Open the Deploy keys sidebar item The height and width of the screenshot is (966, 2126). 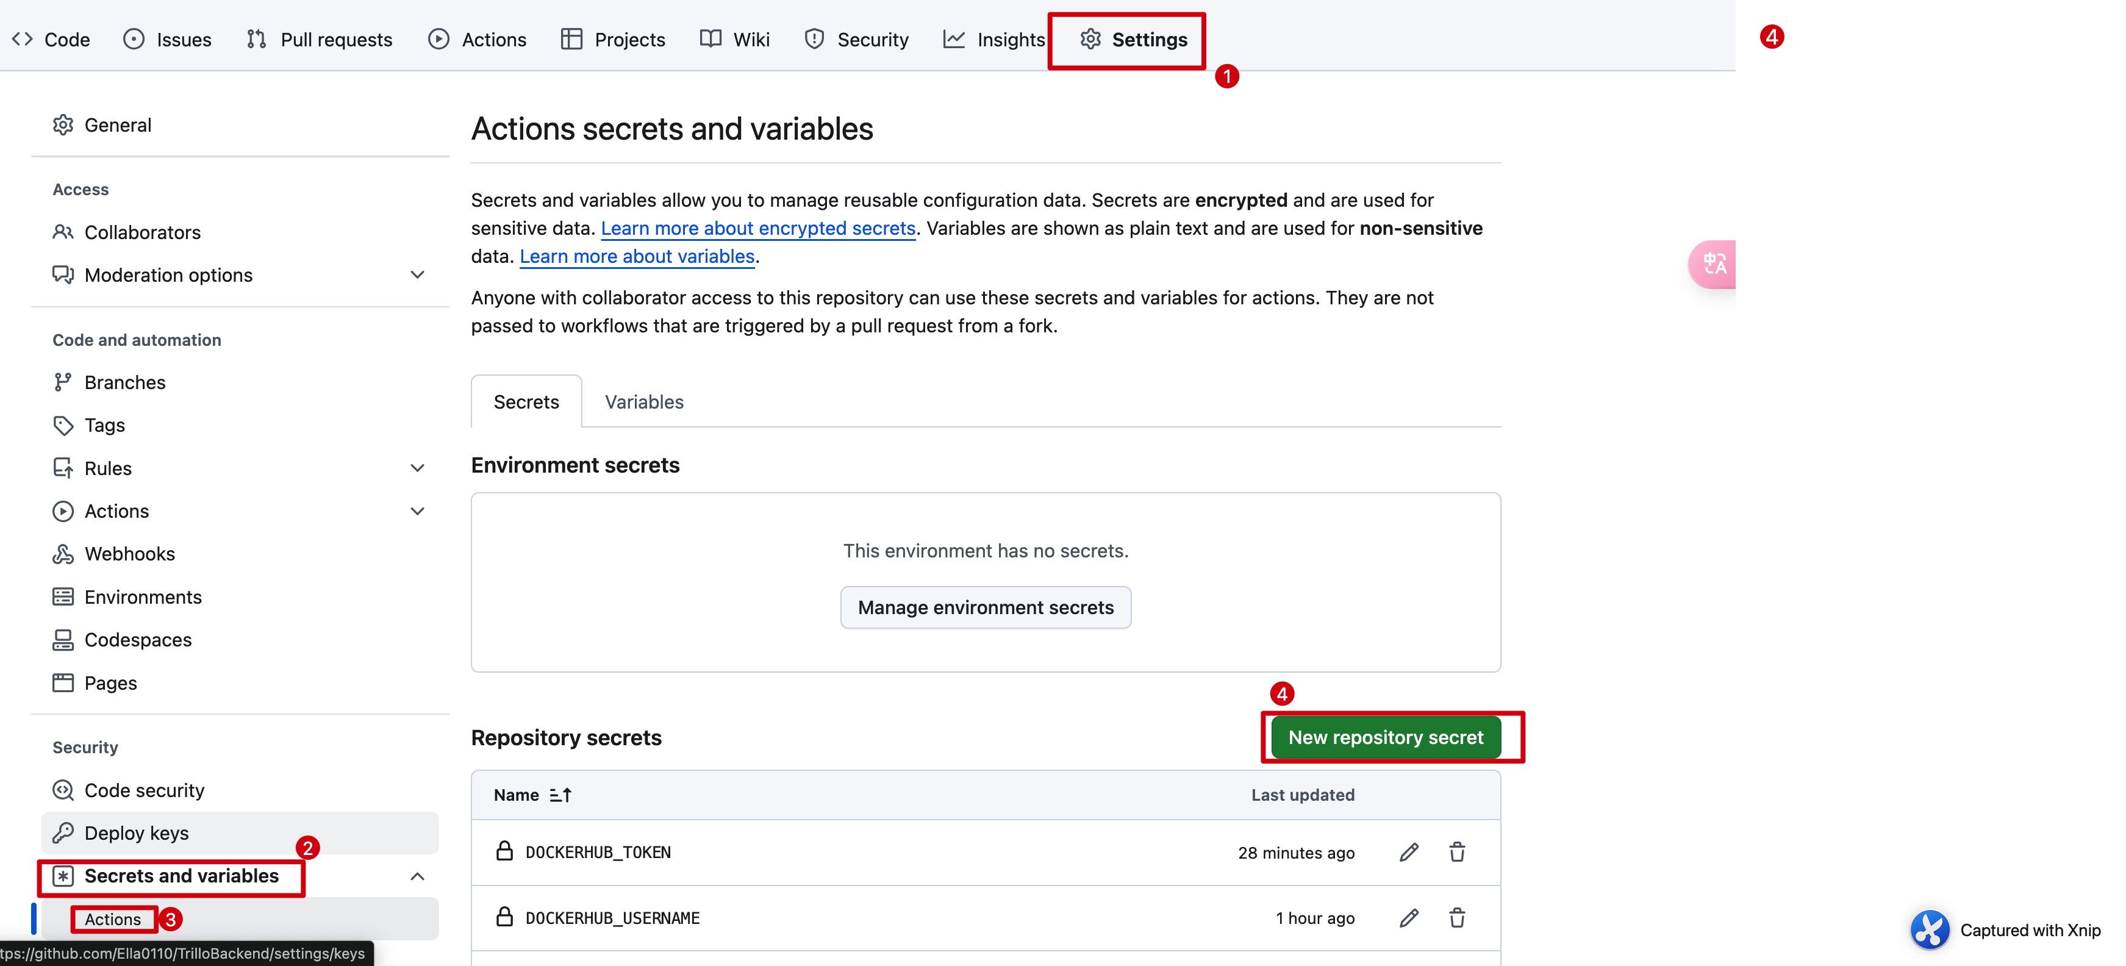point(136,833)
